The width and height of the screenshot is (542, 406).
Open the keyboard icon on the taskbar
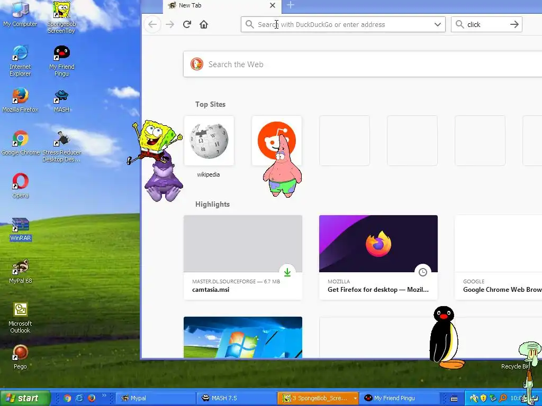point(454,399)
